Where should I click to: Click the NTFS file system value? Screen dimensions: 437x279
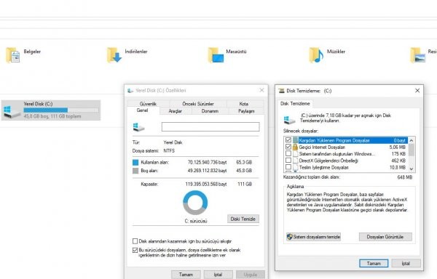[169, 151]
